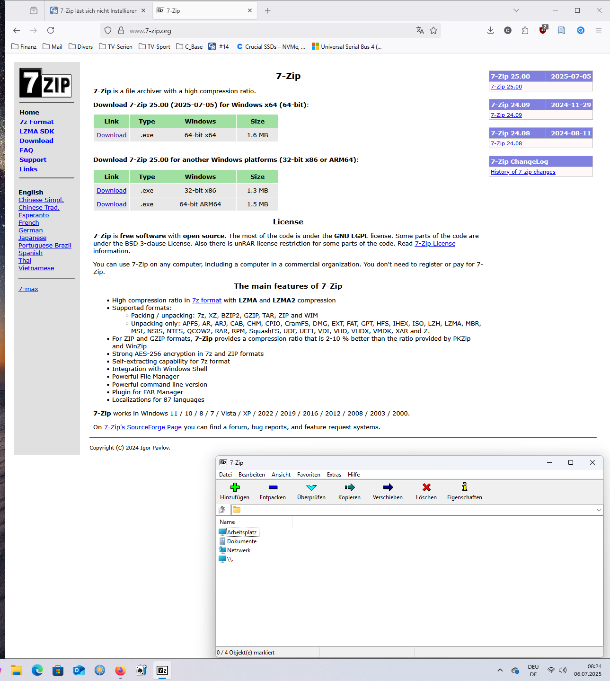Open the Solitaire app from the taskbar

141,670
